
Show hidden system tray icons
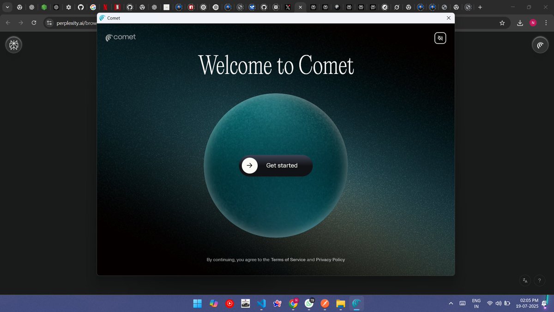[x=451, y=304]
